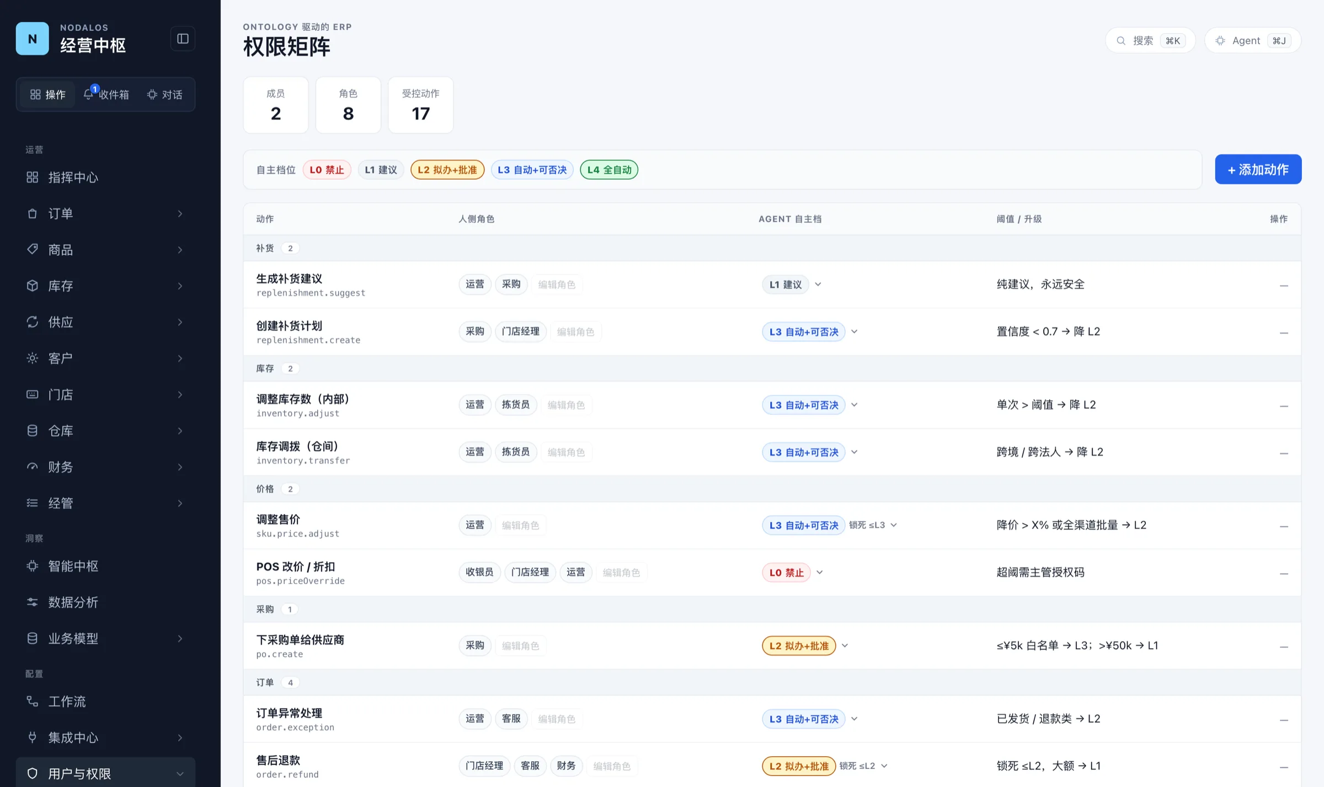1324x787 pixels.
Task: Click the 门店 icon in sidebar
Action: [33, 395]
